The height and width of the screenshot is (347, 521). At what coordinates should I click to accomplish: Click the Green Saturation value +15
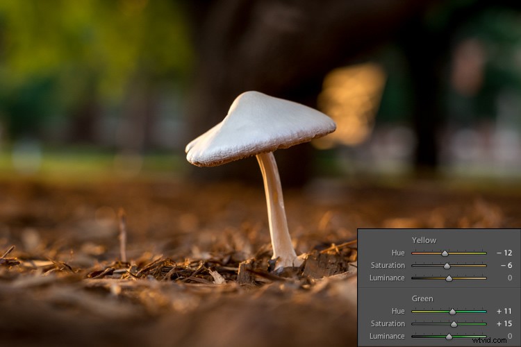[x=504, y=324]
